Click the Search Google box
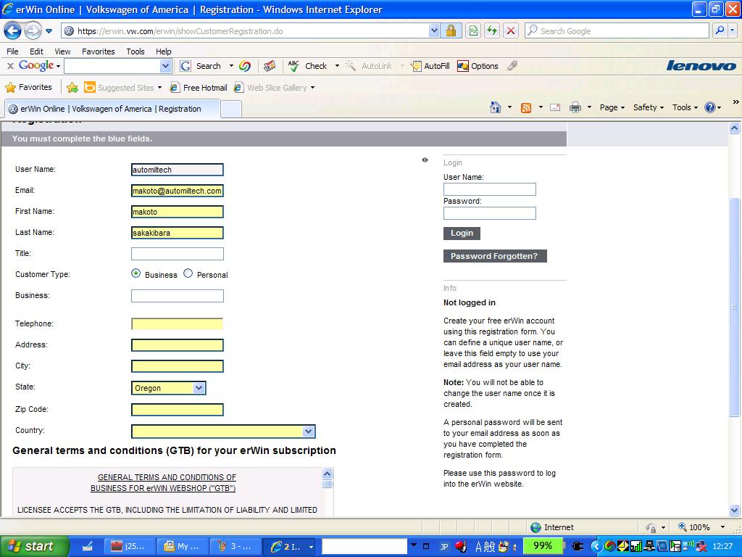742x557 pixels. pos(617,30)
